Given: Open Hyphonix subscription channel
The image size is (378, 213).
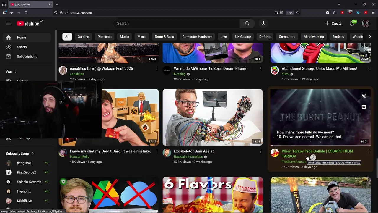Looking at the screenshot, I should click(27, 191).
